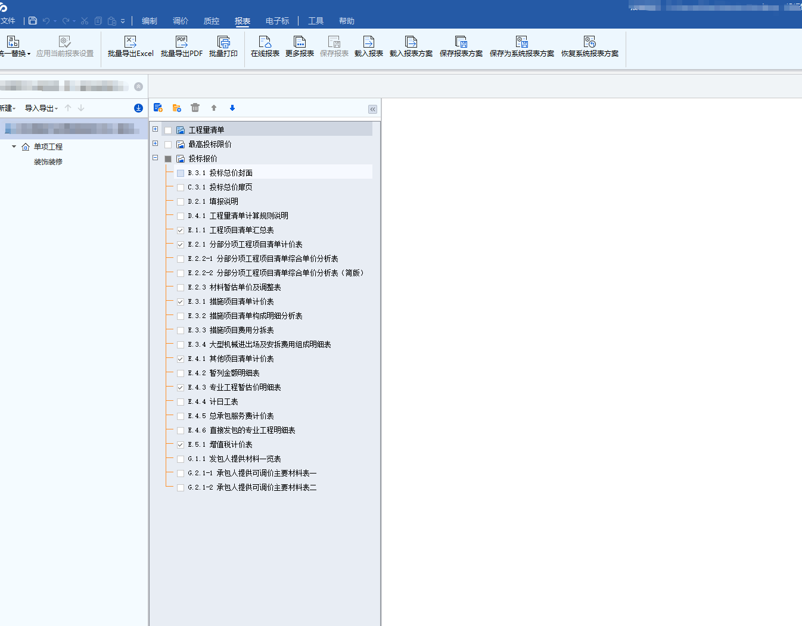Check E.4.2 暂列金额明细表 checkbox
Image resolution: width=802 pixels, height=626 pixels.
pyautogui.click(x=181, y=373)
